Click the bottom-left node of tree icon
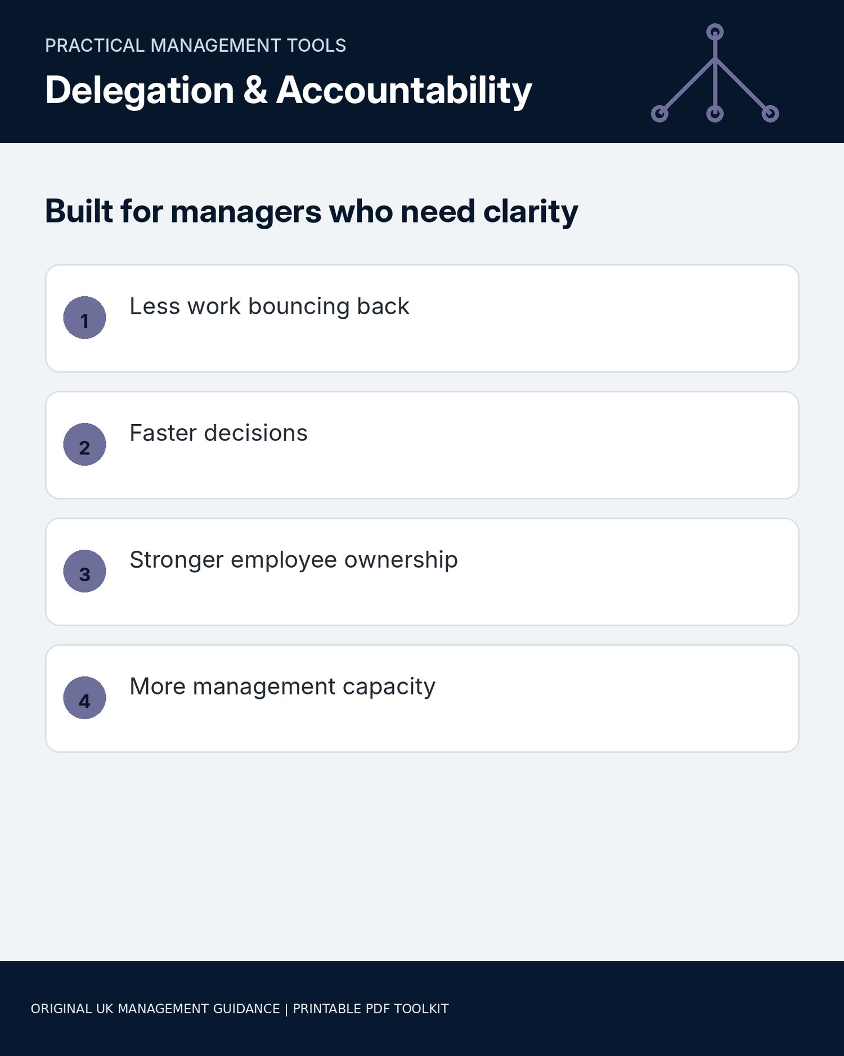 659,114
